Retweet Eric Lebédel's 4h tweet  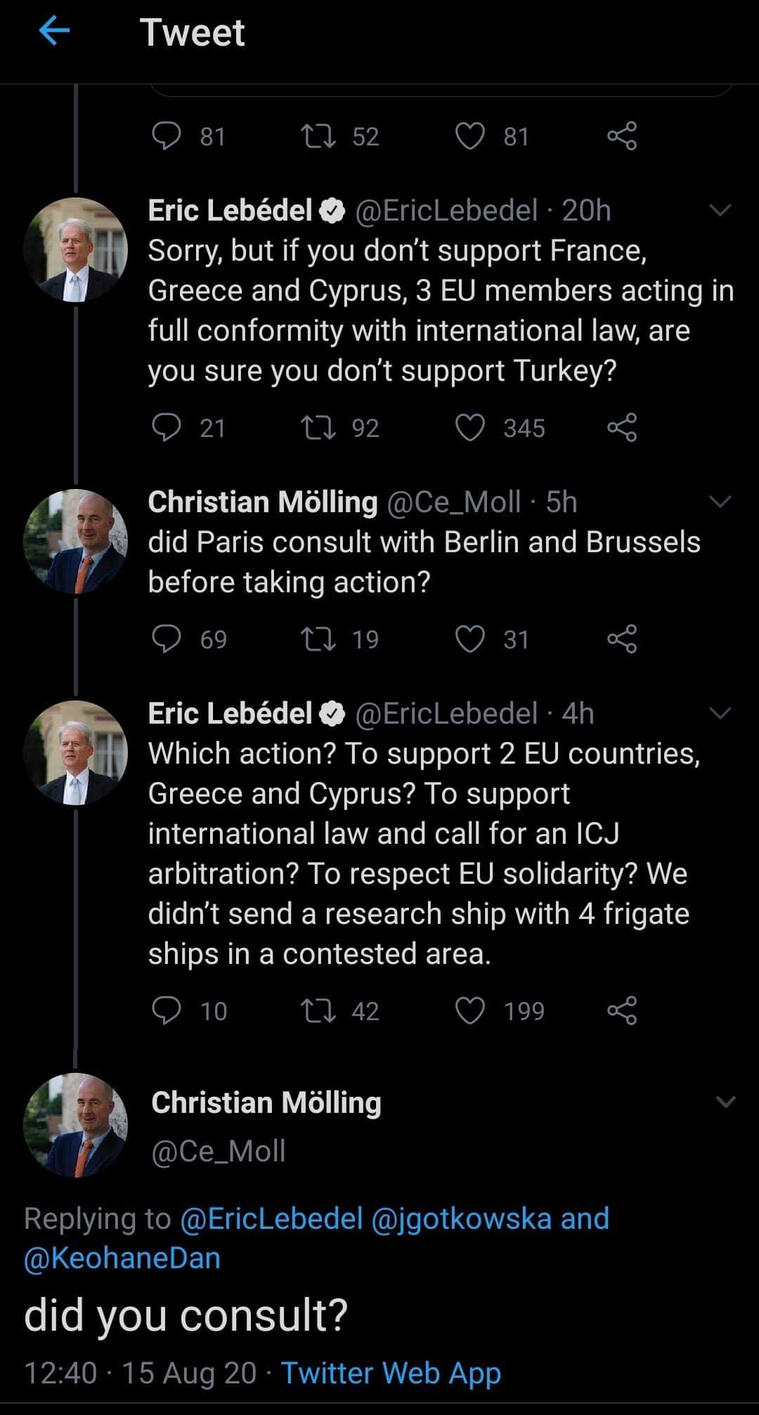pyautogui.click(x=318, y=1011)
